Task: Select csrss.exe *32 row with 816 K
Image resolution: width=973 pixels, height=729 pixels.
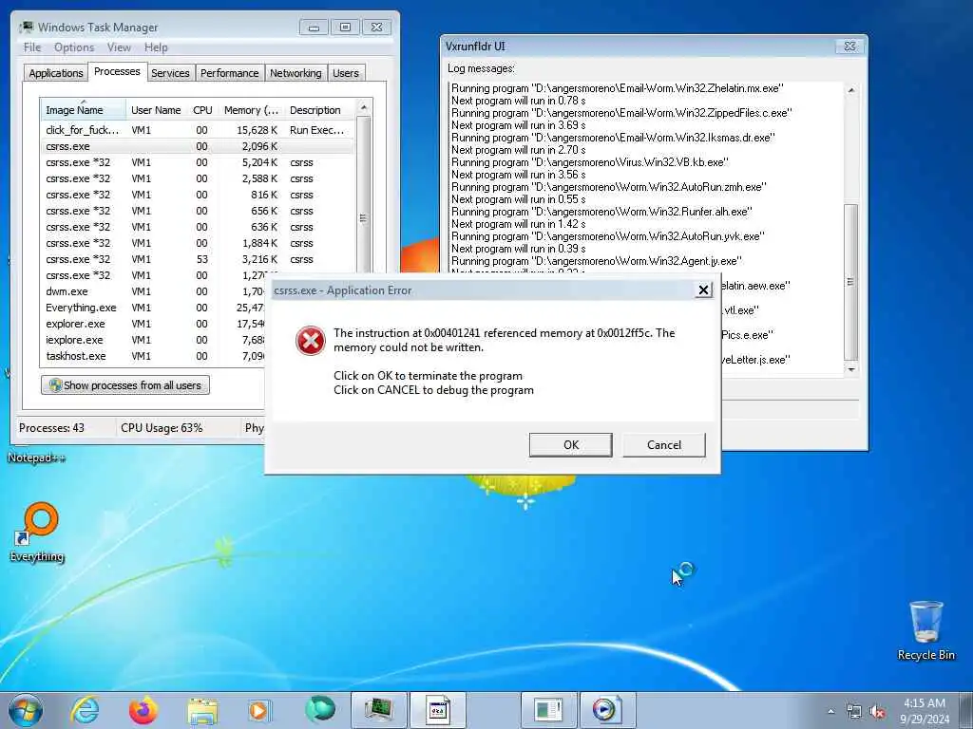Action: (198, 195)
